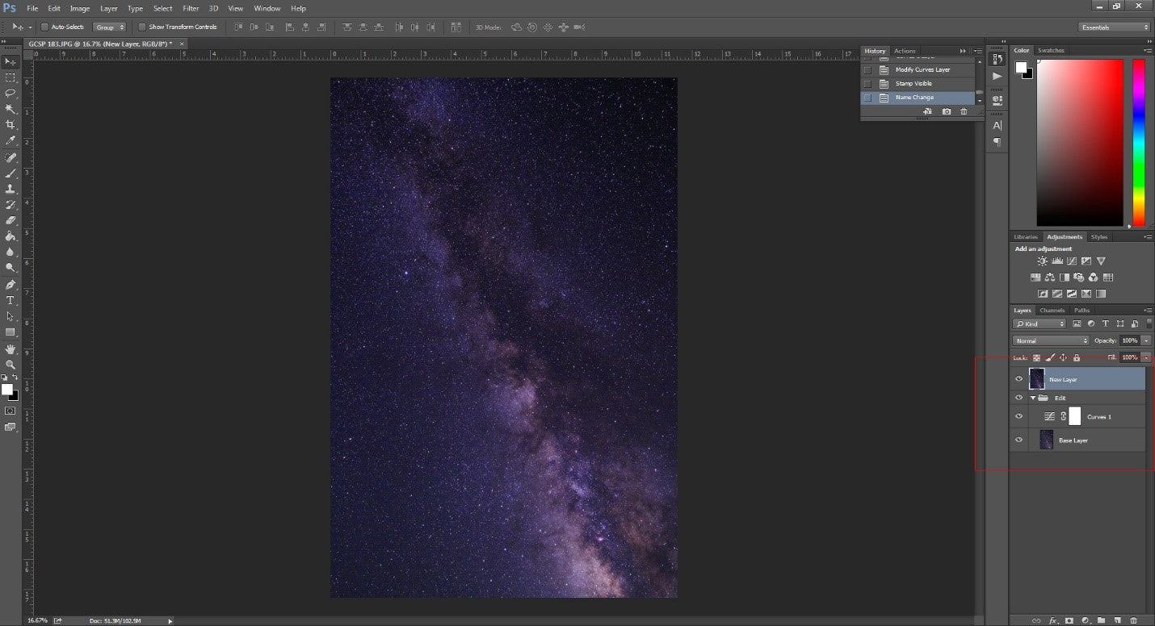This screenshot has height=626, width=1155.
Task: Collapse the Edit group triangle
Action: tap(1032, 398)
